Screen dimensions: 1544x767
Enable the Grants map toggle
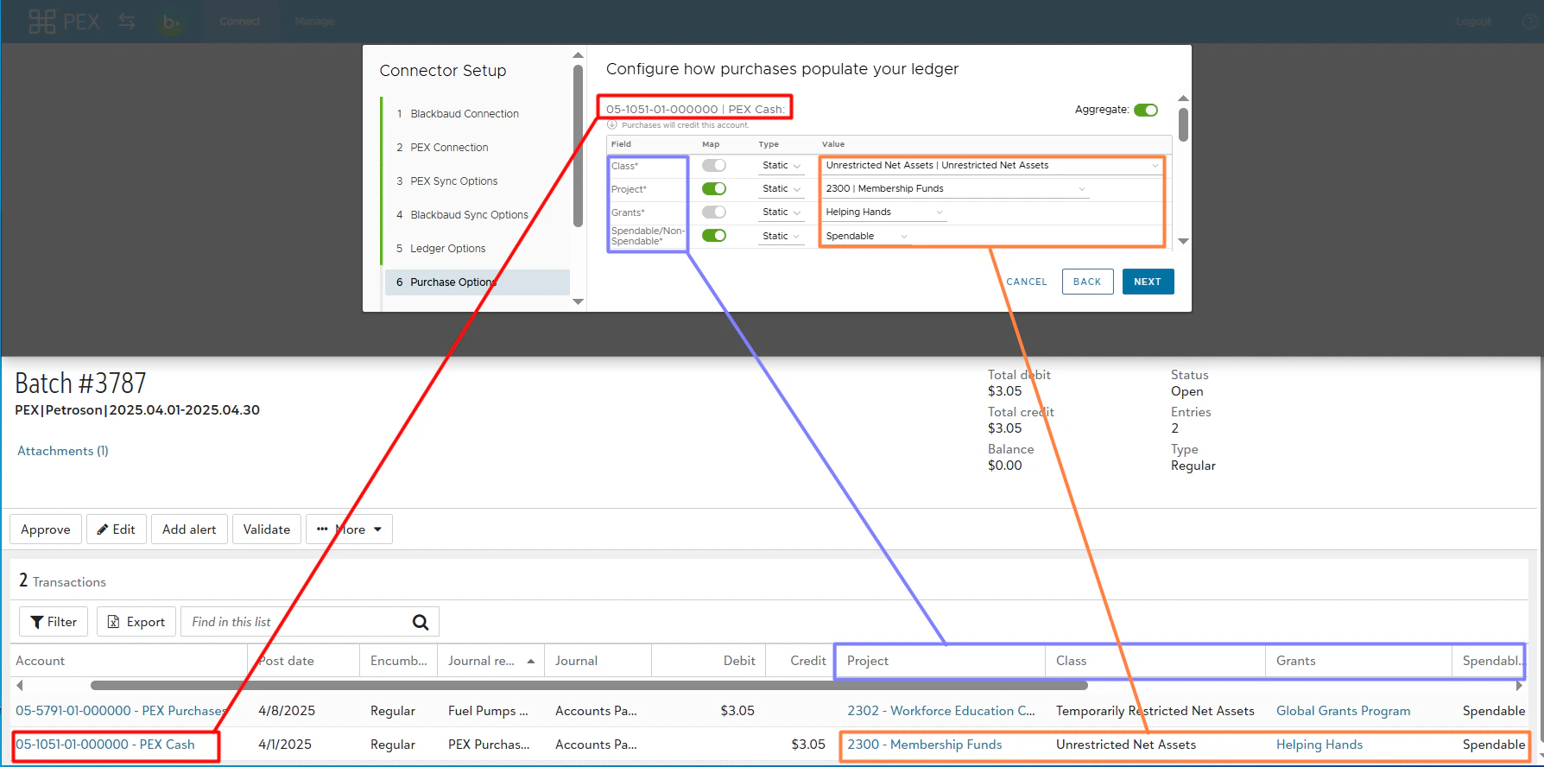pos(714,212)
